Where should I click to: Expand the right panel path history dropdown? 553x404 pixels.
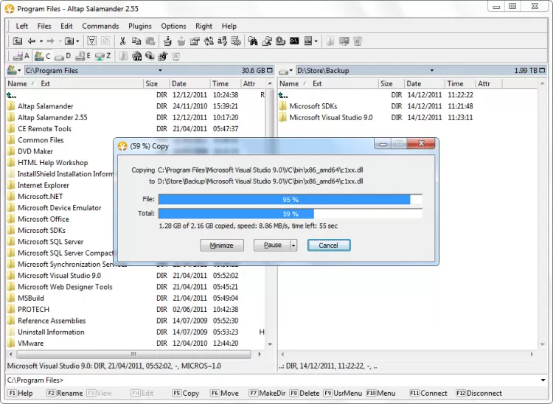tap(429, 71)
